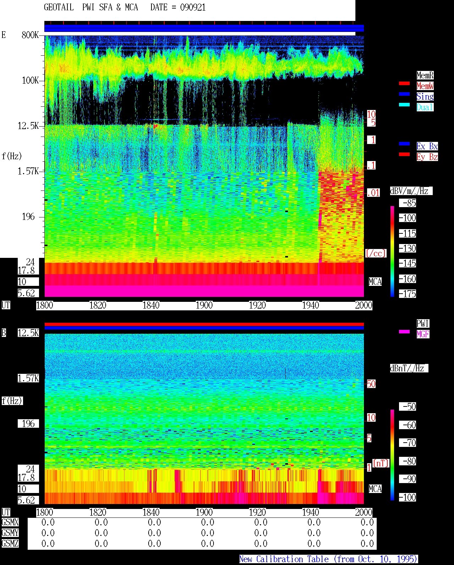The image size is (454, 565).
Task: Click the magenta MGF legend swatch
Action: click(404, 332)
